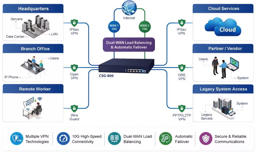
Task: Click the '10G High-Speed Connectivity' text
Action: click(x=87, y=139)
